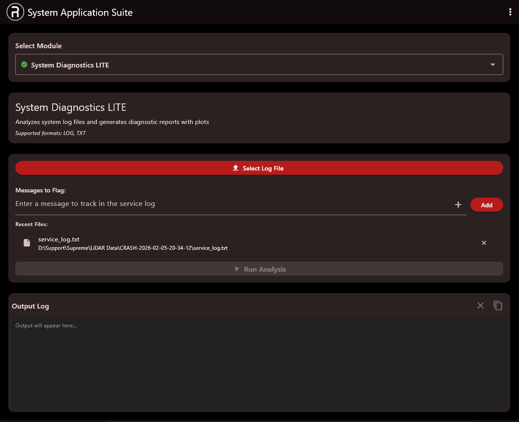519x422 pixels.
Task: Open the three-dot overflow menu
Action: tap(510, 12)
